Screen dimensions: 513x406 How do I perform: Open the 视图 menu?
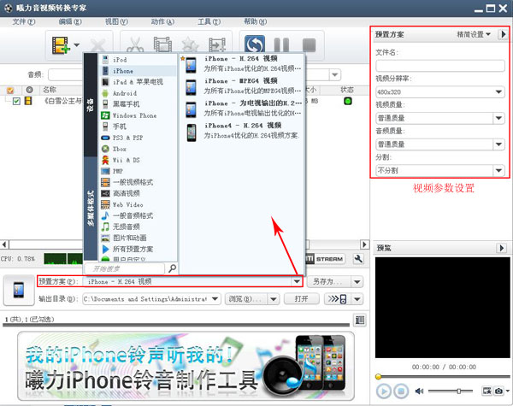click(116, 22)
